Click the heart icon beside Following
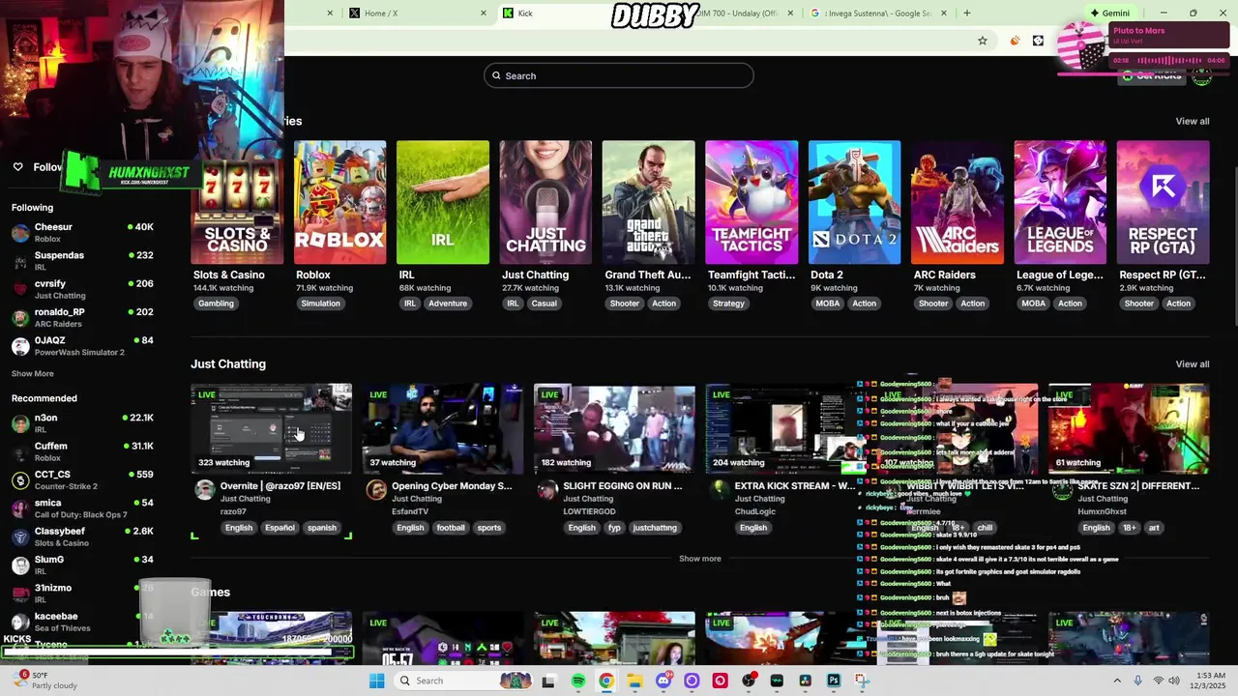1238x696 pixels. pos(17,167)
